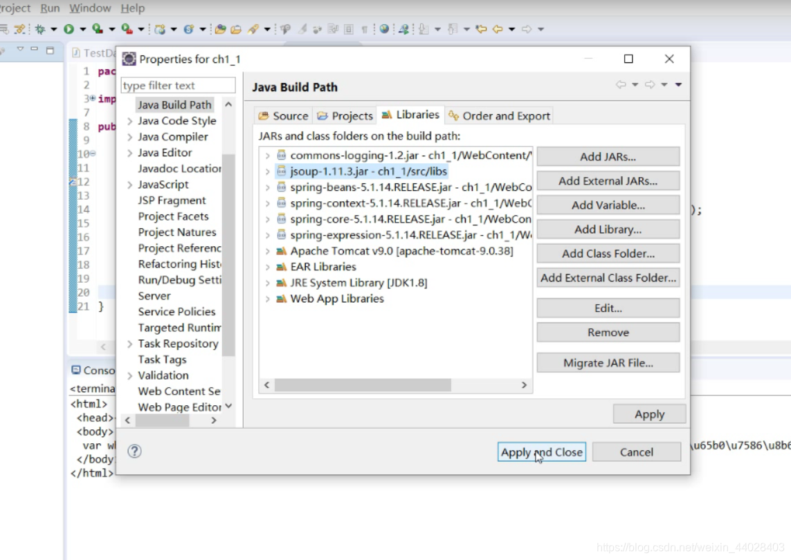
Task: Open the Run button dropdown arrow
Action: (83, 29)
